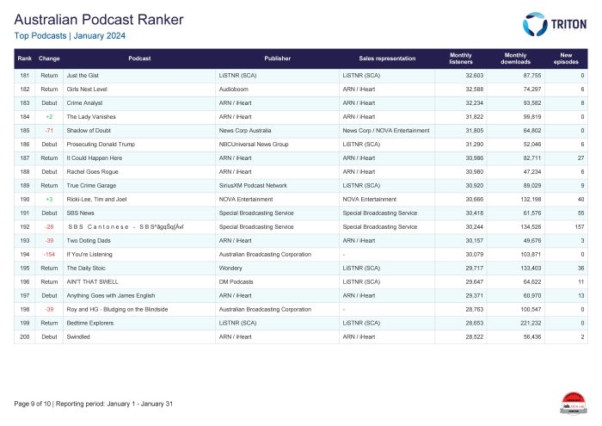602x426 pixels.
Task: Select the Rank column header
Action: click(x=25, y=59)
